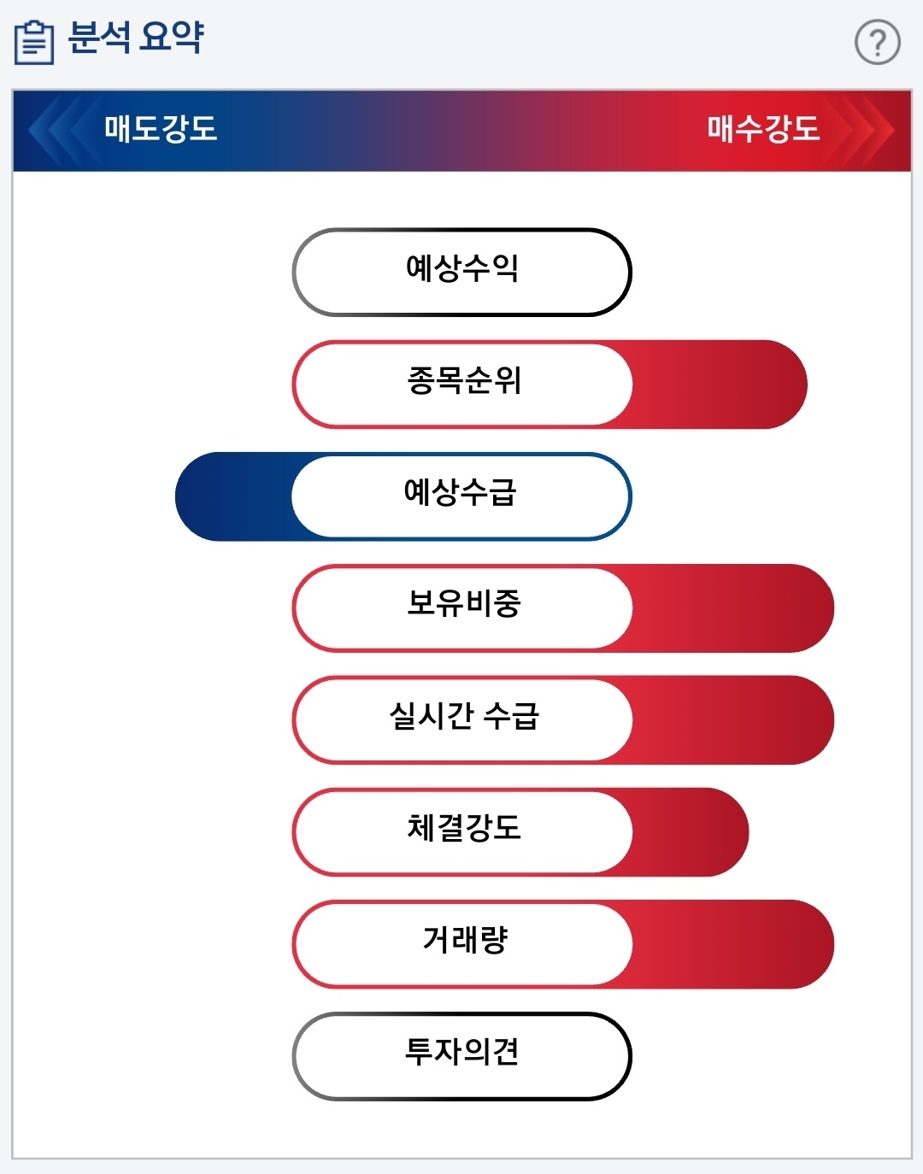Click the 매도강도 header label

coord(161,130)
